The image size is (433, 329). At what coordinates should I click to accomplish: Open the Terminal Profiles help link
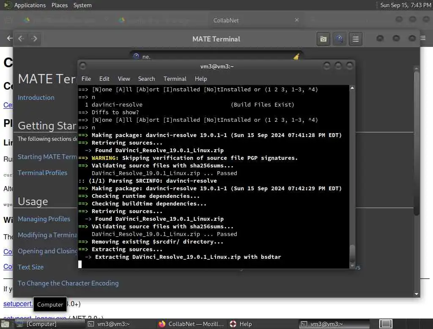(42, 173)
